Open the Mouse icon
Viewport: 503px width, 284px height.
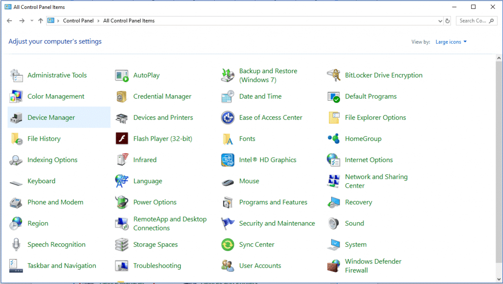click(x=228, y=183)
